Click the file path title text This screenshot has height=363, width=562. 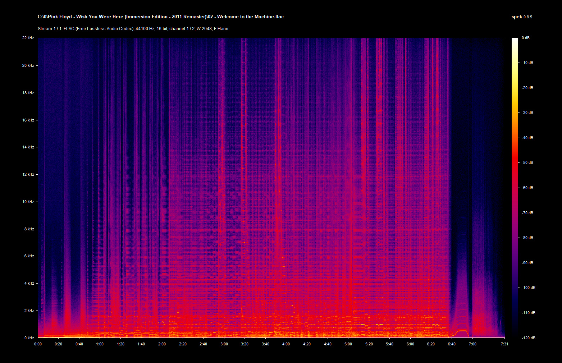tap(160, 17)
